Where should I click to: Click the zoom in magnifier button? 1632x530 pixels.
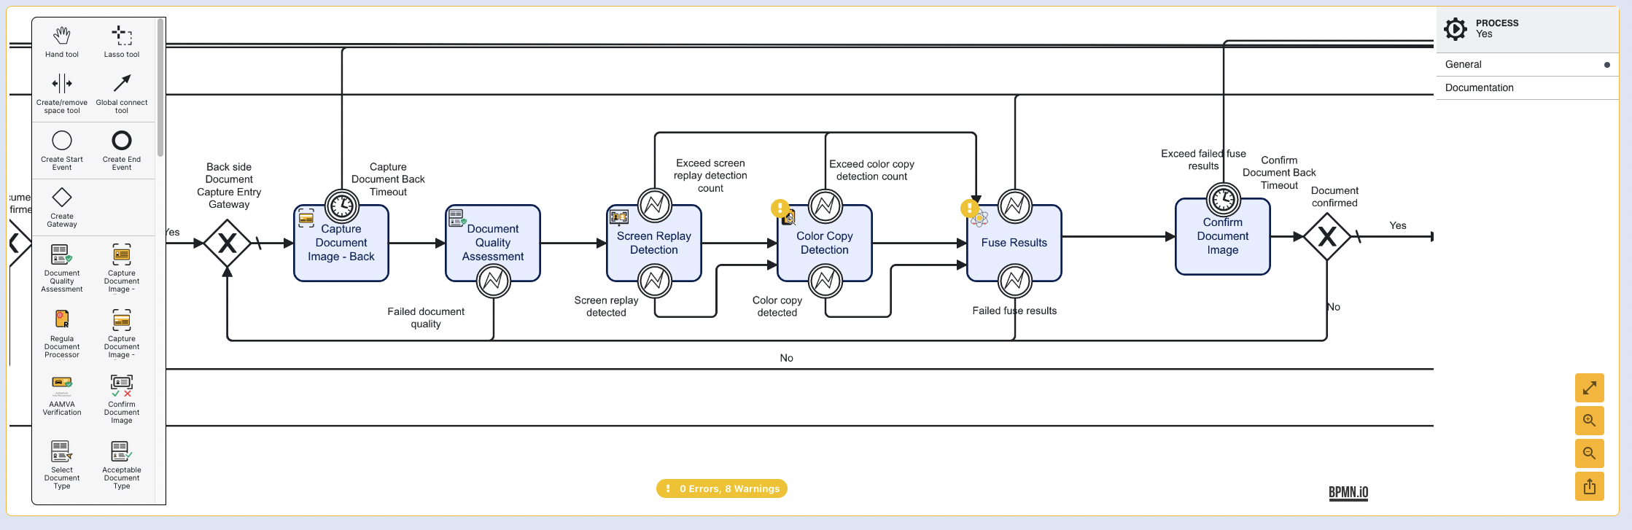click(1589, 421)
